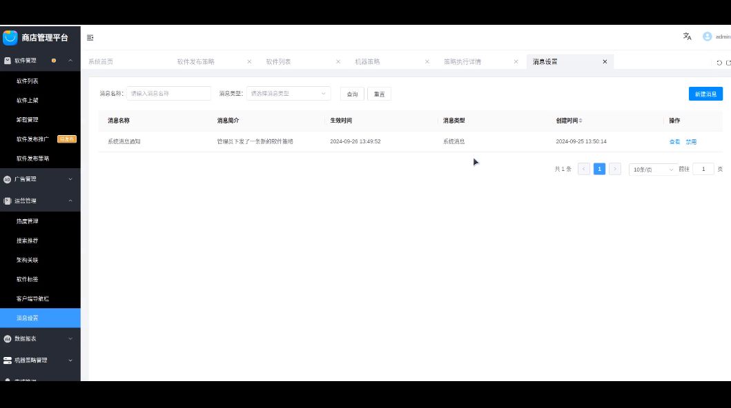
Task: Click the language translation icon
Action: point(687,37)
